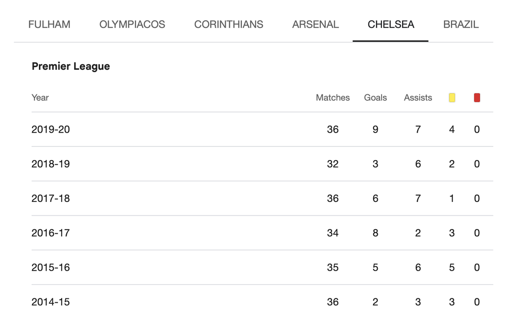The width and height of the screenshot is (505, 315).
Task: Switch to the Fulham tab
Action: pyautogui.click(x=49, y=24)
